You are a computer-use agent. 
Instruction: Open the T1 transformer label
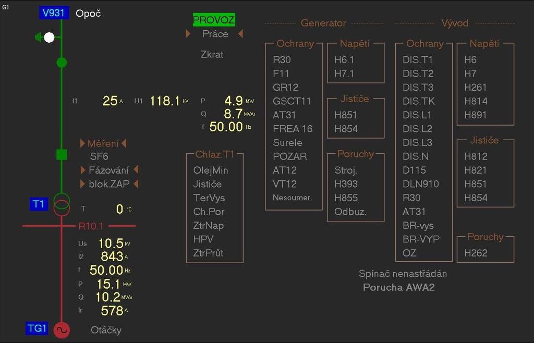click(x=39, y=204)
